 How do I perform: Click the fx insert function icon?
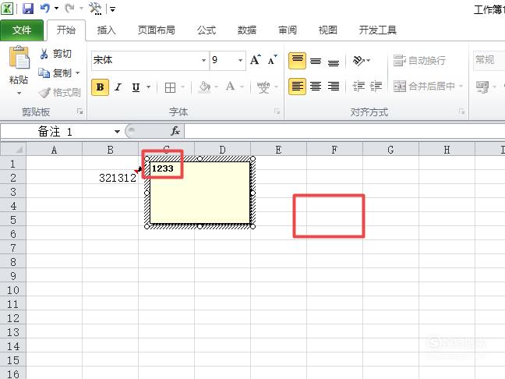click(x=175, y=131)
